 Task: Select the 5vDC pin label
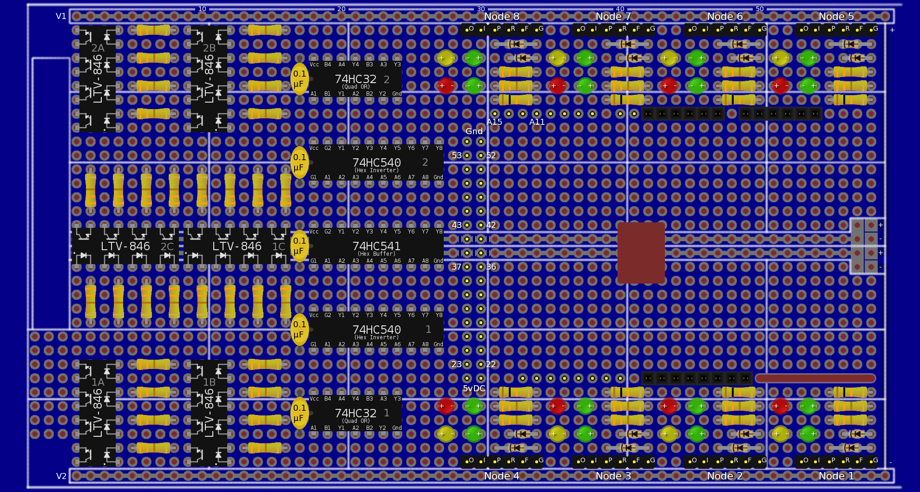pyautogui.click(x=474, y=388)
